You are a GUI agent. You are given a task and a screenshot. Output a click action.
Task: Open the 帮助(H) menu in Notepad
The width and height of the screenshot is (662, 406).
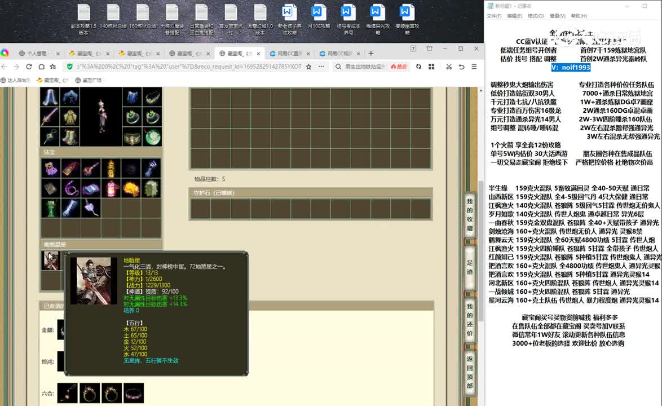click(x=579, y=16)
